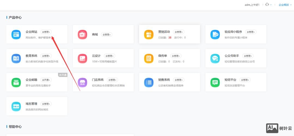This screenshot has height=136, width=294.
Task: Open the 企业邮箱 envelope icon
Action: (16, 82)
